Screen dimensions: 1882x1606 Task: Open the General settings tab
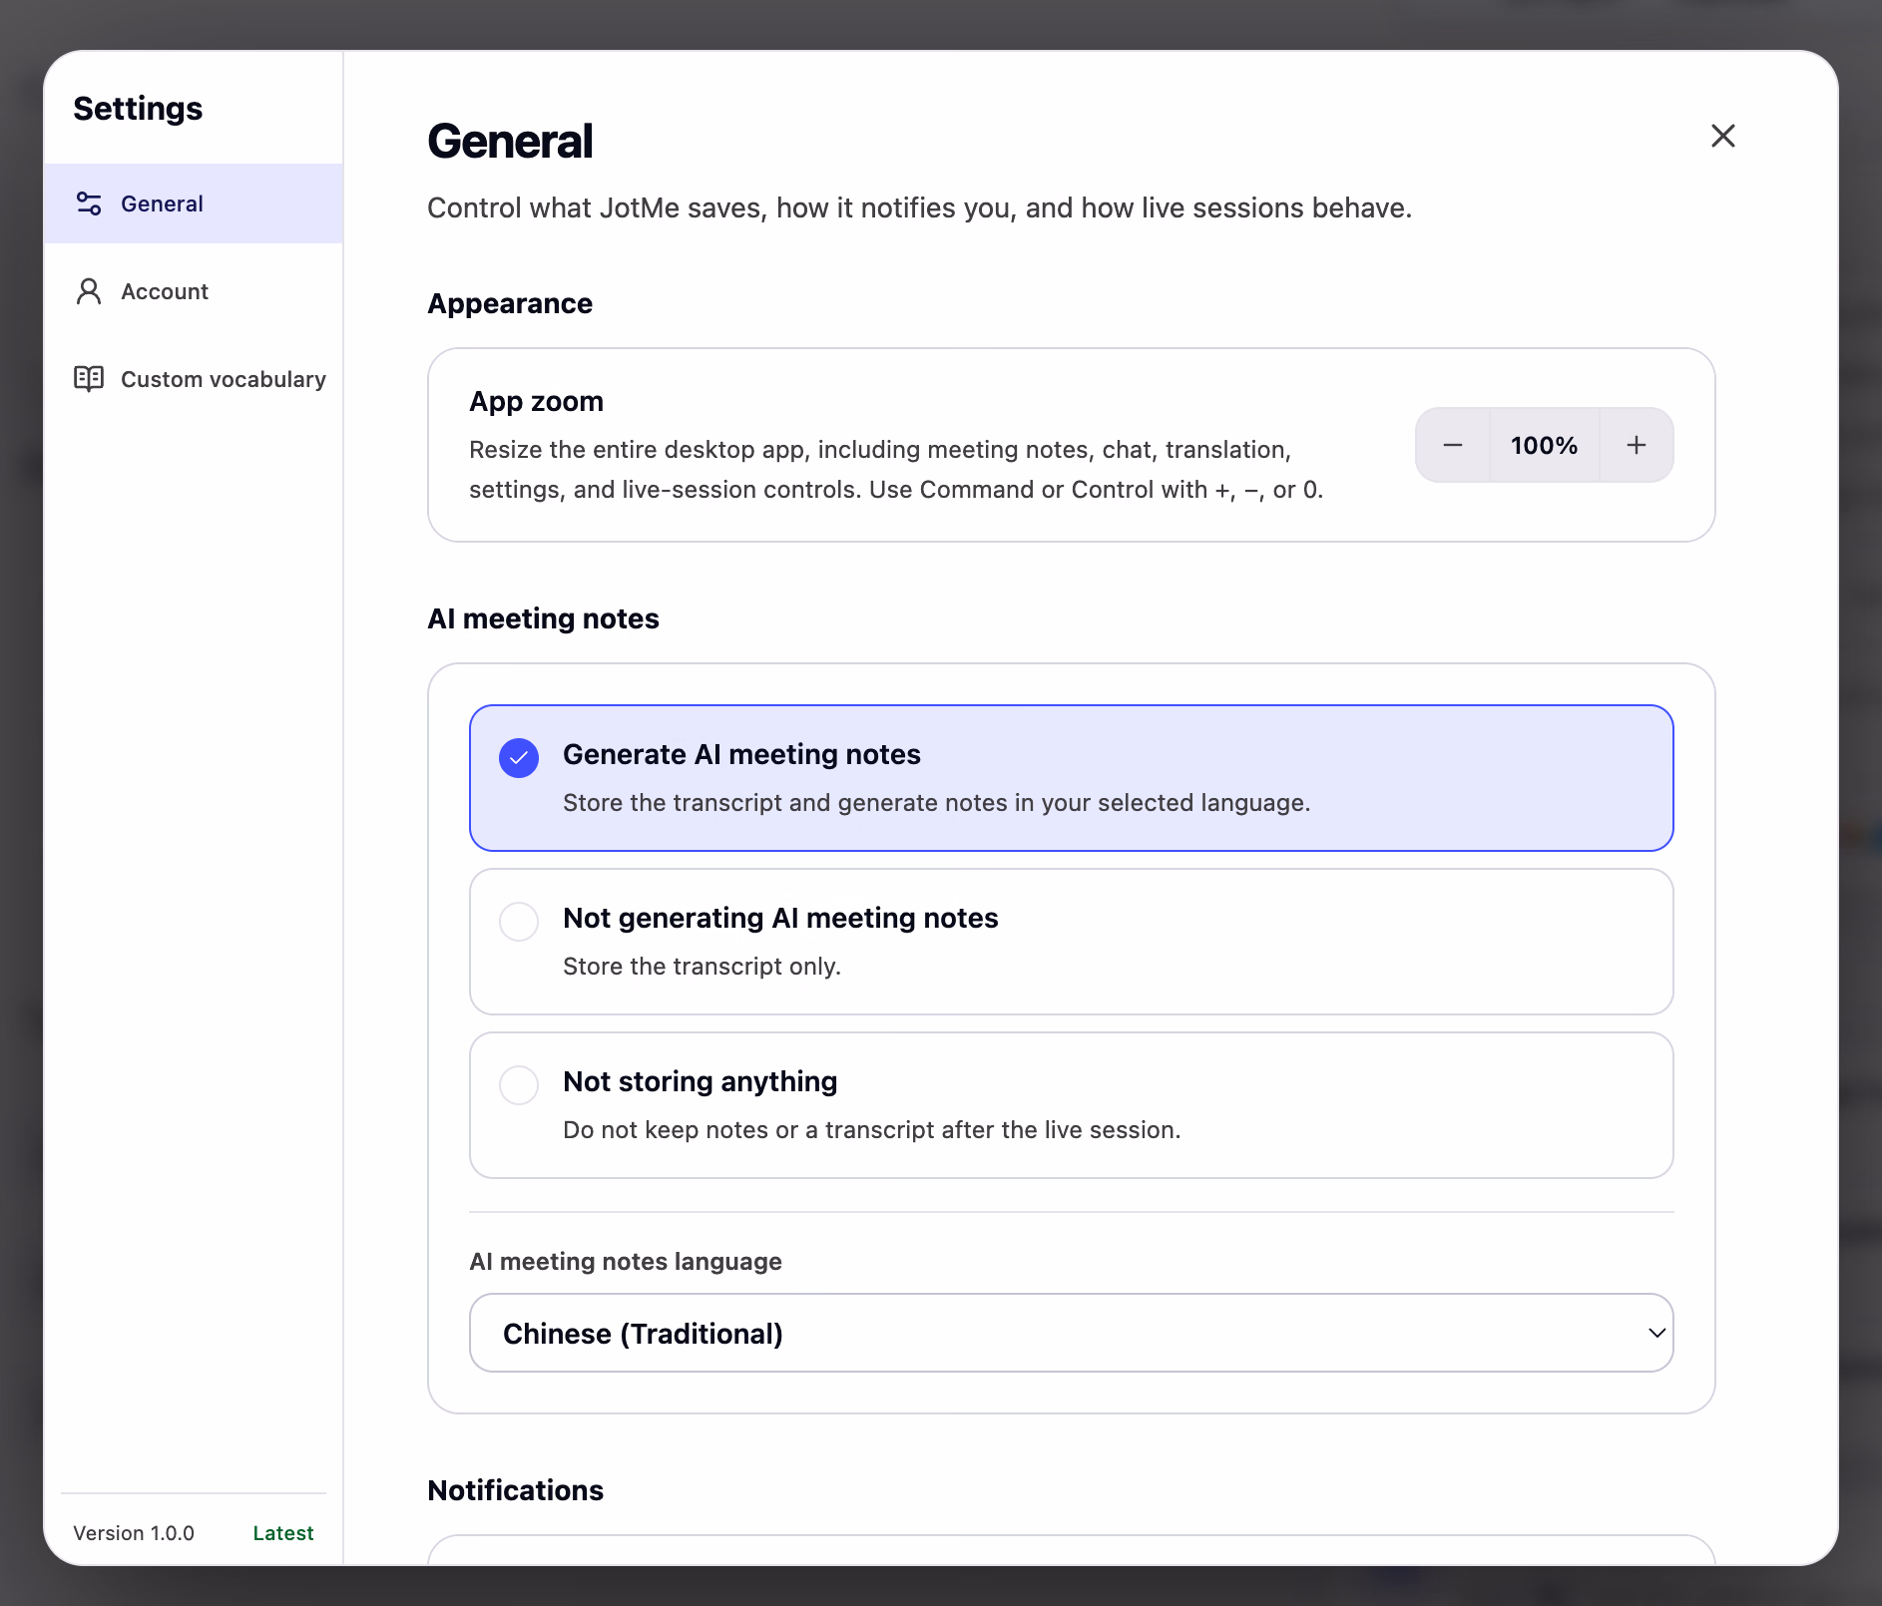coord(194,203)
